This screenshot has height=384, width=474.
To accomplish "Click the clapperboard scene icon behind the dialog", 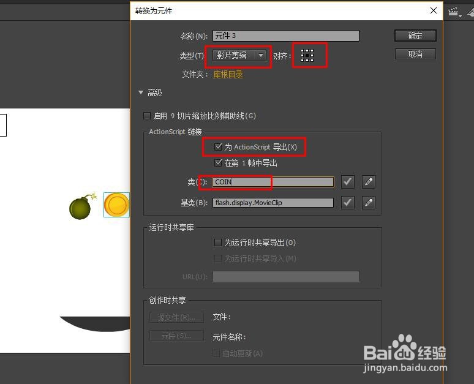I will [453, 12].
